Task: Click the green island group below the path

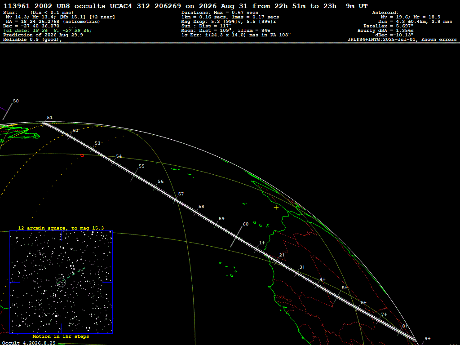Action: [228, 270]
